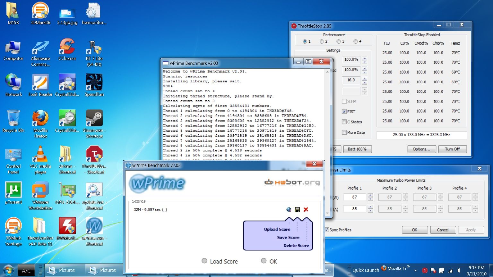
Task: Select Performance profile 4 in ThrottleStop
Action: coord(355,41)
